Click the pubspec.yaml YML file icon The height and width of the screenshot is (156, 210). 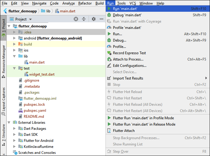click(20, 111)
